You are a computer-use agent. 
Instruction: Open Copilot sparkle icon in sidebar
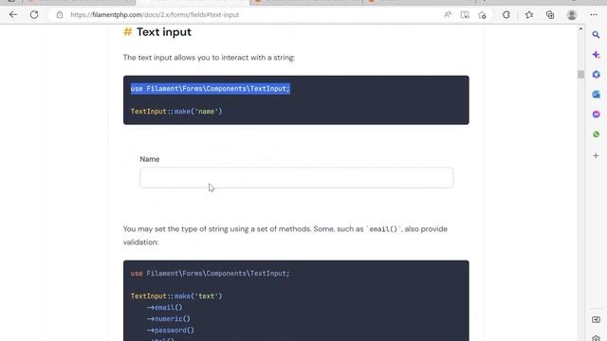click(596, 55)
